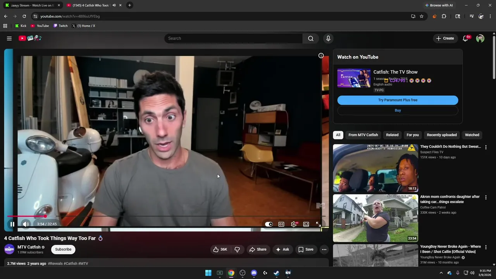Start voice search with the microphone icon
The width and height of the screenshot is (496, 279).
point(328,38)
